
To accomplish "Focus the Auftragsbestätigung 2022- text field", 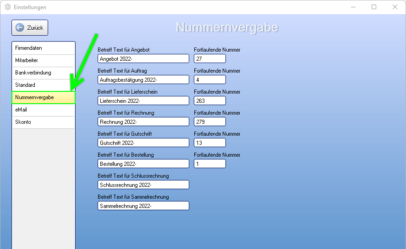I will click(143, 80).
